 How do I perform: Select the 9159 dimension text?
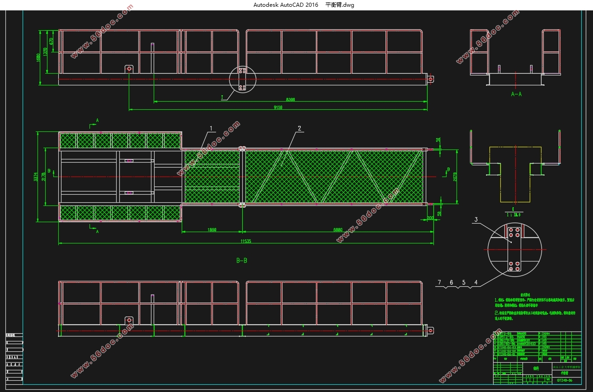click(278, 107)
